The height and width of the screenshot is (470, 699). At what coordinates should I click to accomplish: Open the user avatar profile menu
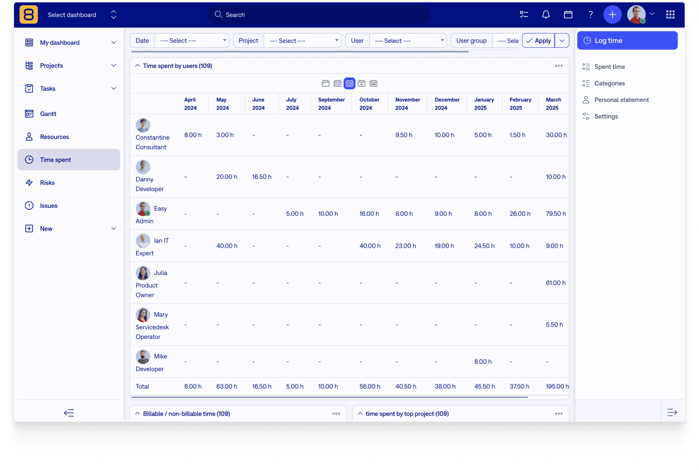coord(636,15)
